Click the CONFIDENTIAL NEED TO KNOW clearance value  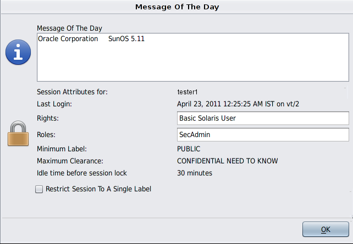(228, 161)
